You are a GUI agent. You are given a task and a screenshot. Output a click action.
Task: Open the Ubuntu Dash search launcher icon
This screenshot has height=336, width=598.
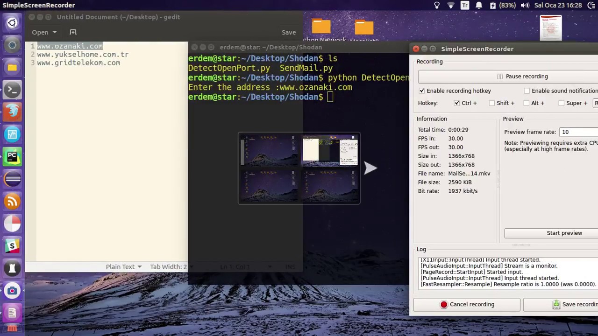[x=12, y=22]
